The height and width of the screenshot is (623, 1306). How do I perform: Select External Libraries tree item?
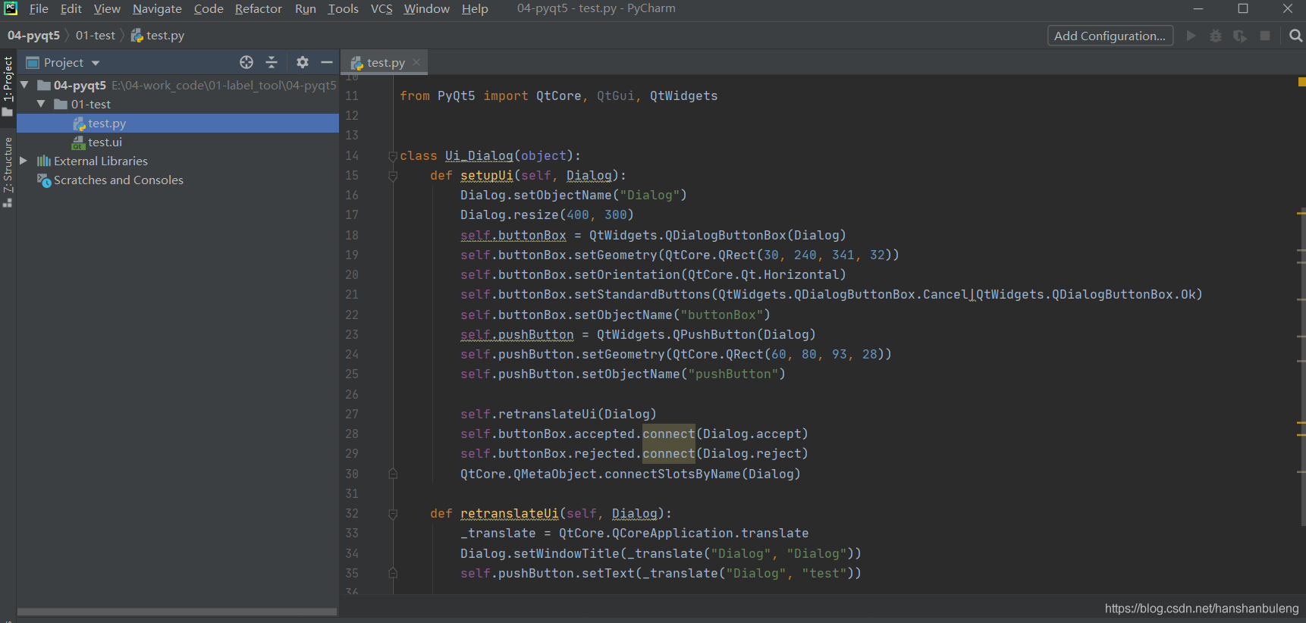click(101, 161)
